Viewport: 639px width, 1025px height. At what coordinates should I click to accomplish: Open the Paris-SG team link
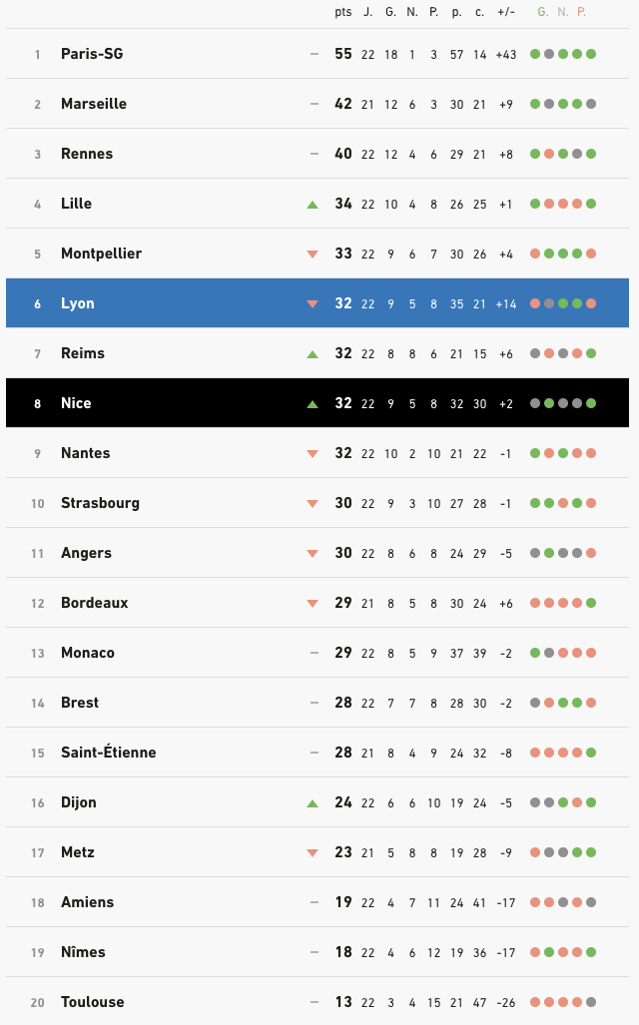pyautogui.click(x=92, y=54)
